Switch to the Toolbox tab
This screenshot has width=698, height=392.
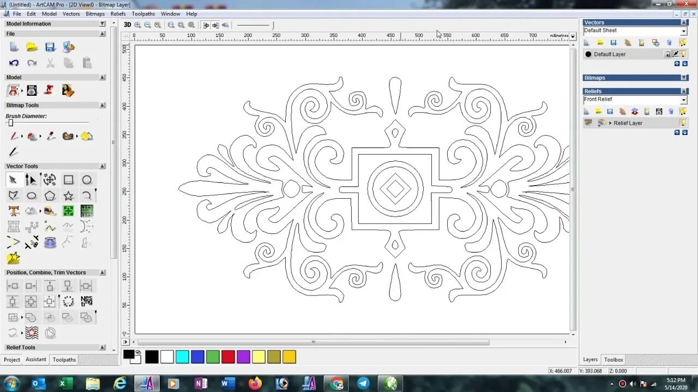(x=613, y=359)
